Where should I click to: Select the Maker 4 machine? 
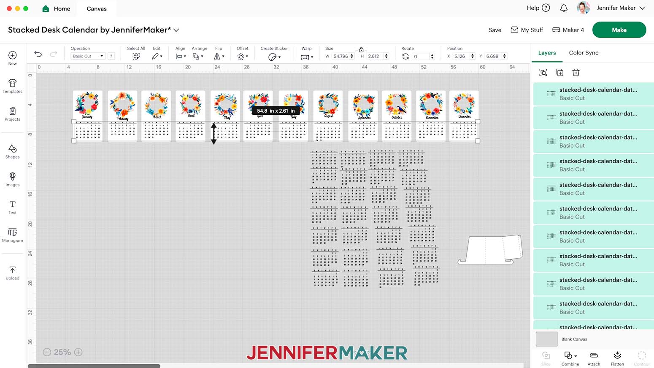(x=568, y=30)
